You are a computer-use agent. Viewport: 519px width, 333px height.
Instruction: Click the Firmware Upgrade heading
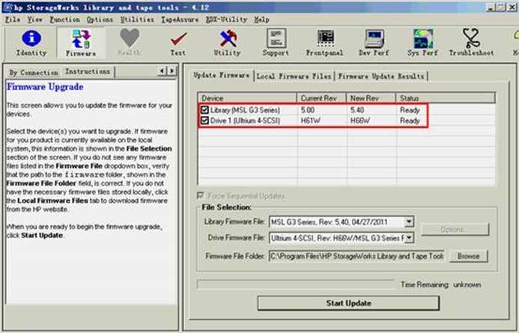45,87
